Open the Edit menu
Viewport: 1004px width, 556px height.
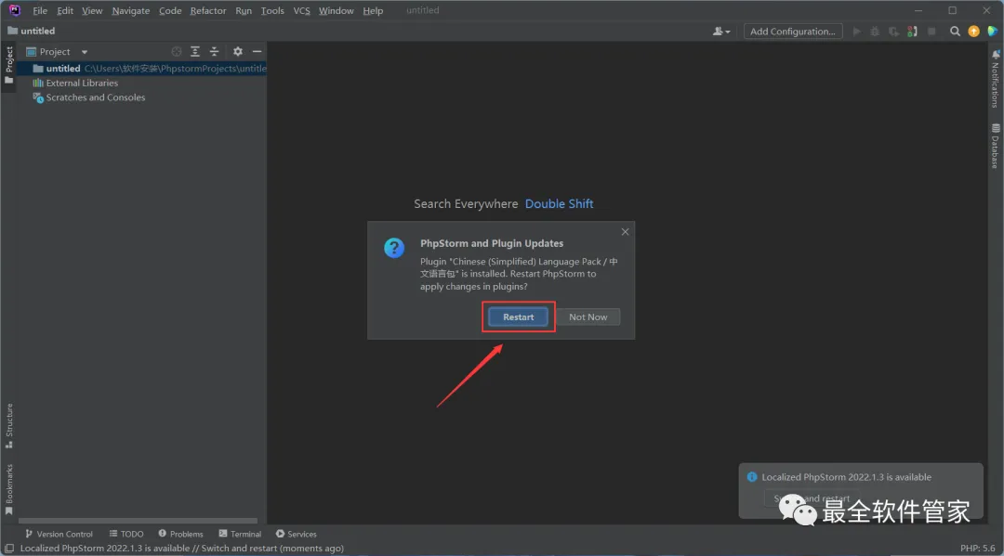coord(65,11)
